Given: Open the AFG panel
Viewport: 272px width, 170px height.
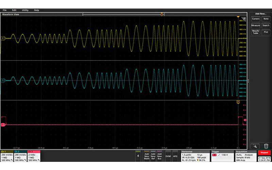Looking at the screenshot, I should (175, 156).
